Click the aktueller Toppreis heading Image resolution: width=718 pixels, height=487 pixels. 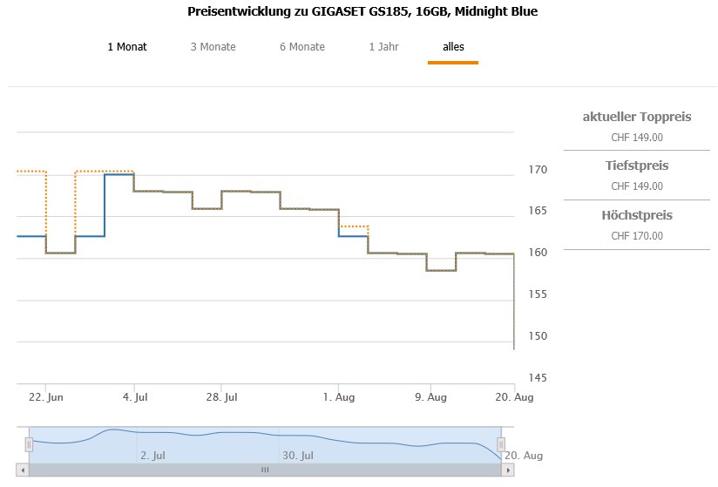click(637, 117)
